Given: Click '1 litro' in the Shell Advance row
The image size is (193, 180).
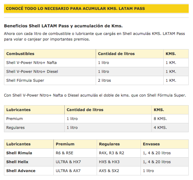Looking at the screenshot, I should click(x=165, y=171).
